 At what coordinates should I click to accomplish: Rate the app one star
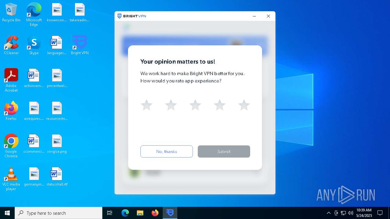coord(147,105)
